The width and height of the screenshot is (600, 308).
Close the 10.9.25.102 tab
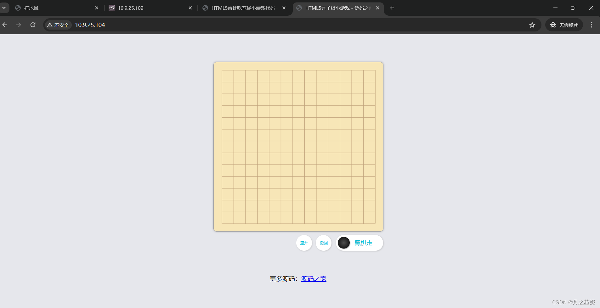pyautogui.click(x=190, y=8)
